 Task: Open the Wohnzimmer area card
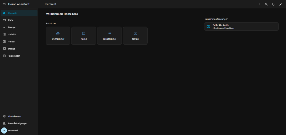(x=58, y=36)
